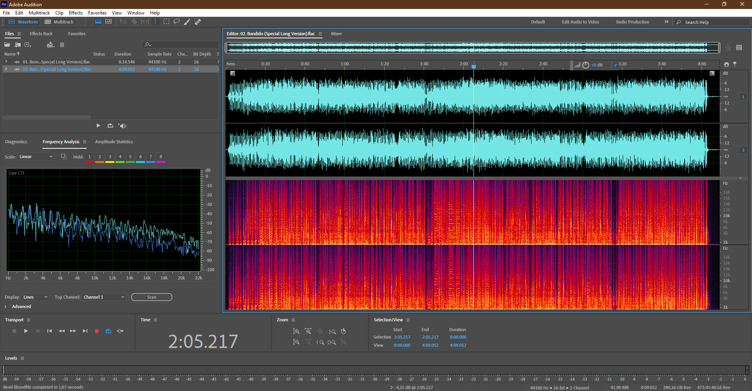Screen dimensions: 752x391
Task: Open the Display dropdown set to Lines
Action: 35,297
